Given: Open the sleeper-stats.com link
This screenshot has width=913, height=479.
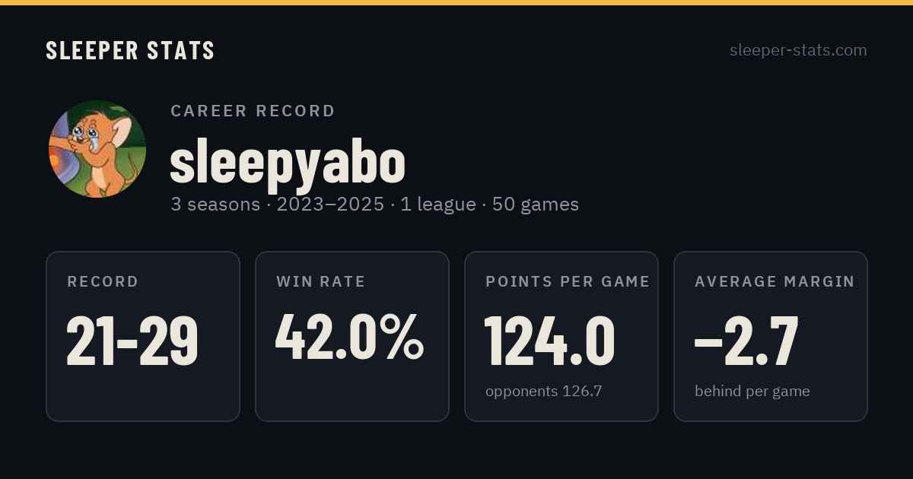Looking at the screenshot, I should click(x=798, y=50).
